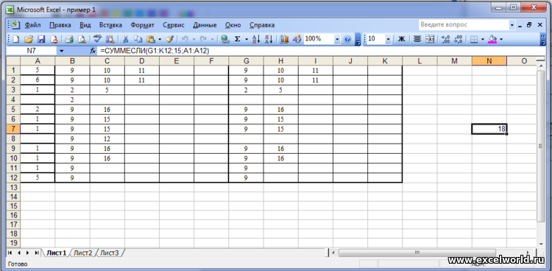Open the Chart Wizard icon

tap(284, 39)
